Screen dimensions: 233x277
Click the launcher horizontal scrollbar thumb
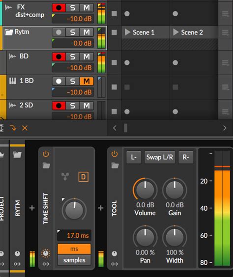click(x=126, y=128)
